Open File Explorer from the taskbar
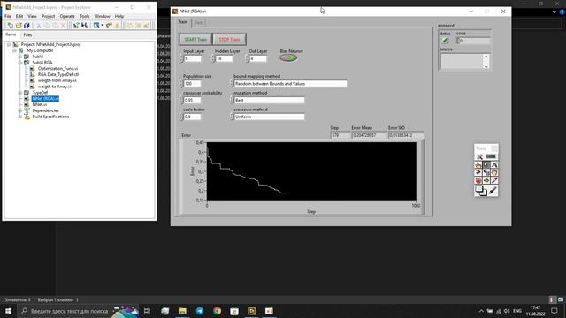Screen dimensions: 566x318 click(x=182, y=311)
